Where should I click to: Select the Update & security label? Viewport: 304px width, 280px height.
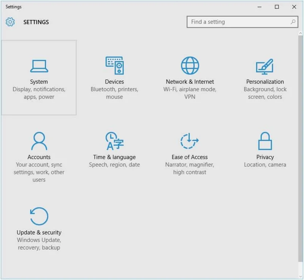[39, 233]
